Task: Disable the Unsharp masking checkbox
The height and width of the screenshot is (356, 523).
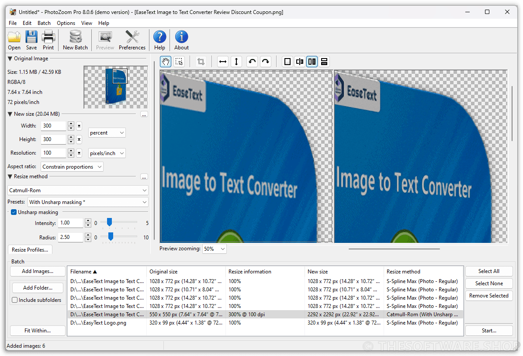Action: tap(14, 212)
